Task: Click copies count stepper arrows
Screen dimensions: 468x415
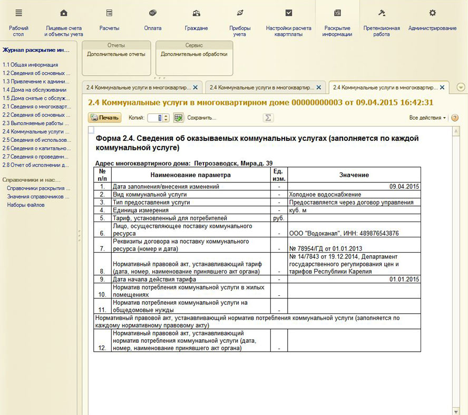Action: [x=166, y=118]
